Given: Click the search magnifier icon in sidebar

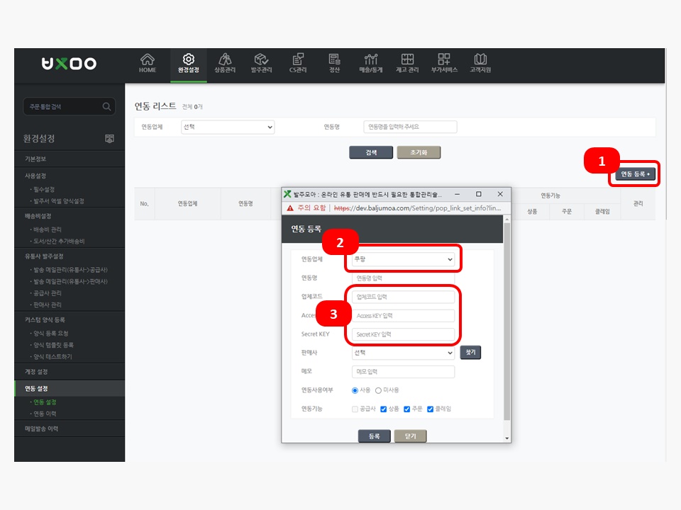Looking at the screenshot, I should click(107, 107).
